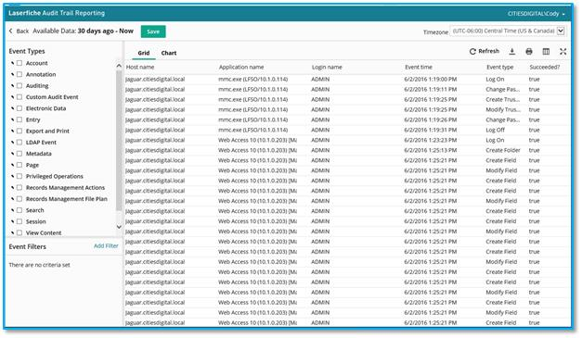
Task: Click the Refresh icon button
Action: pos(484,52)
